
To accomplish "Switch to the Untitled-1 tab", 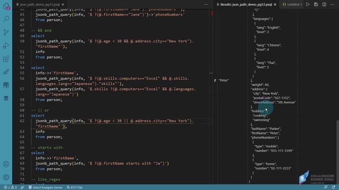I will pos(292,4).
